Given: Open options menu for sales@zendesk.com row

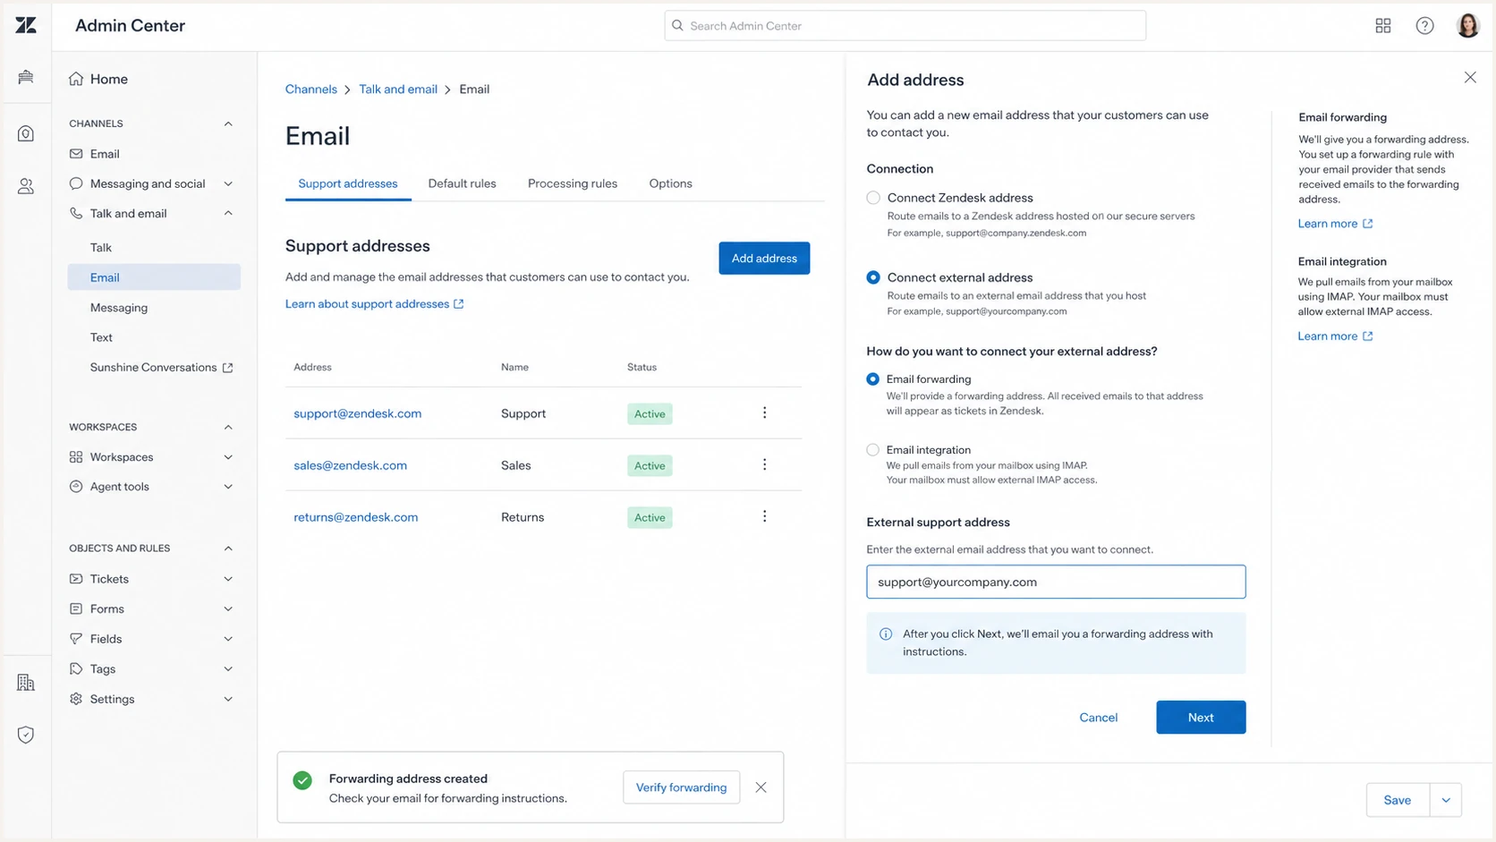Looking at the screenshot, I should [x=764, y=464].
